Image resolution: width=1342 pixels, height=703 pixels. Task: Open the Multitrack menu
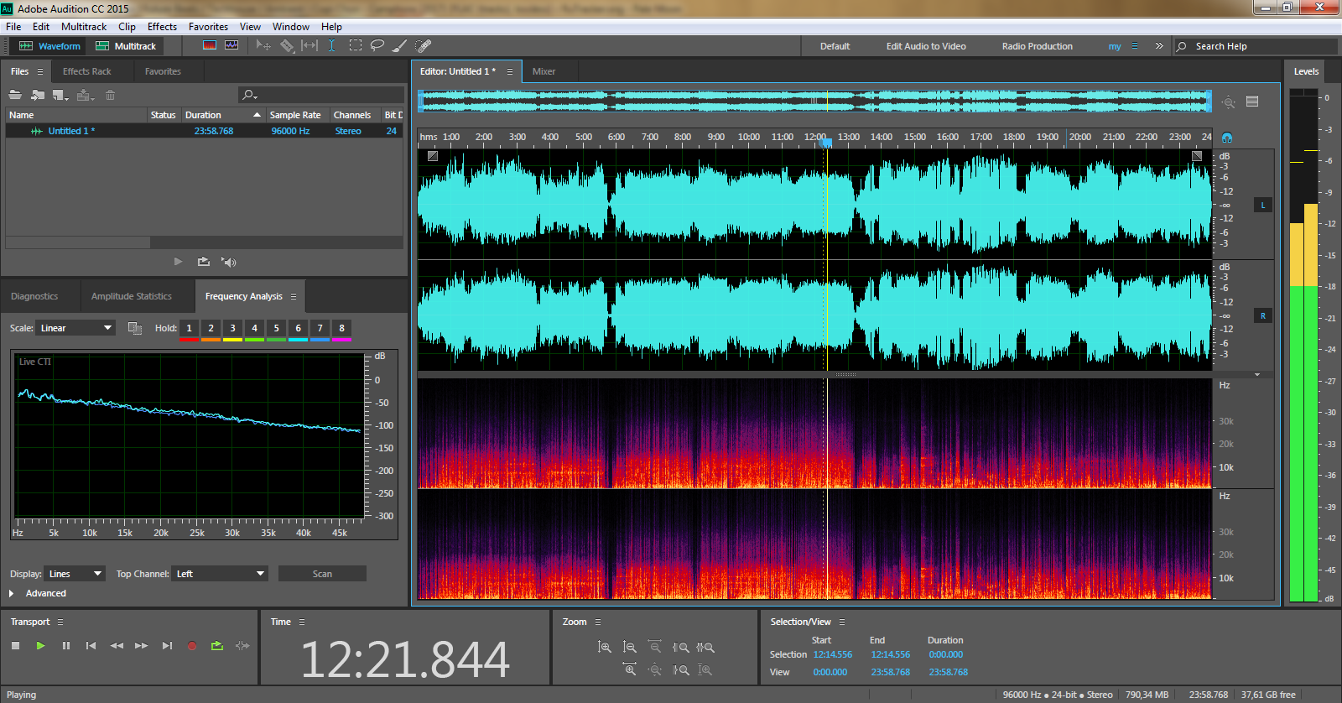[x=84, y=27]
